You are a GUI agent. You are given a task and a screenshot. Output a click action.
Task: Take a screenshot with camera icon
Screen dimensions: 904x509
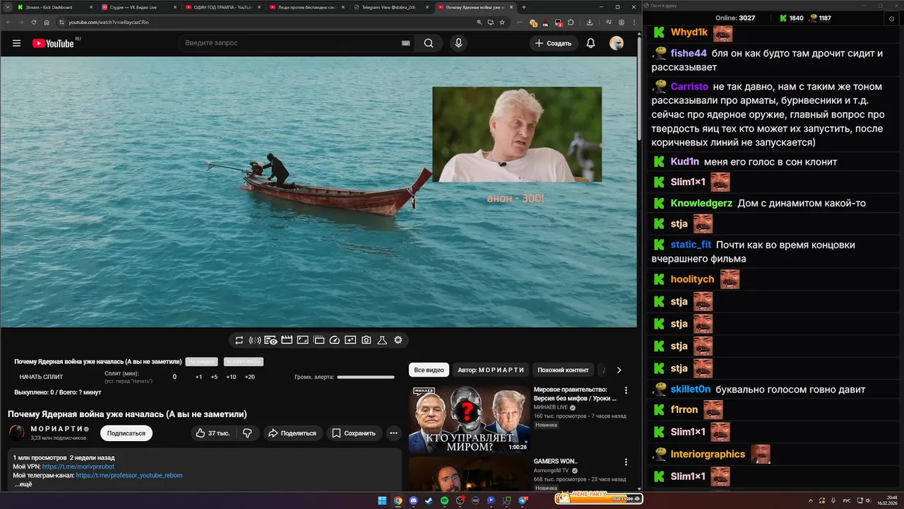[x=367, y=340]
